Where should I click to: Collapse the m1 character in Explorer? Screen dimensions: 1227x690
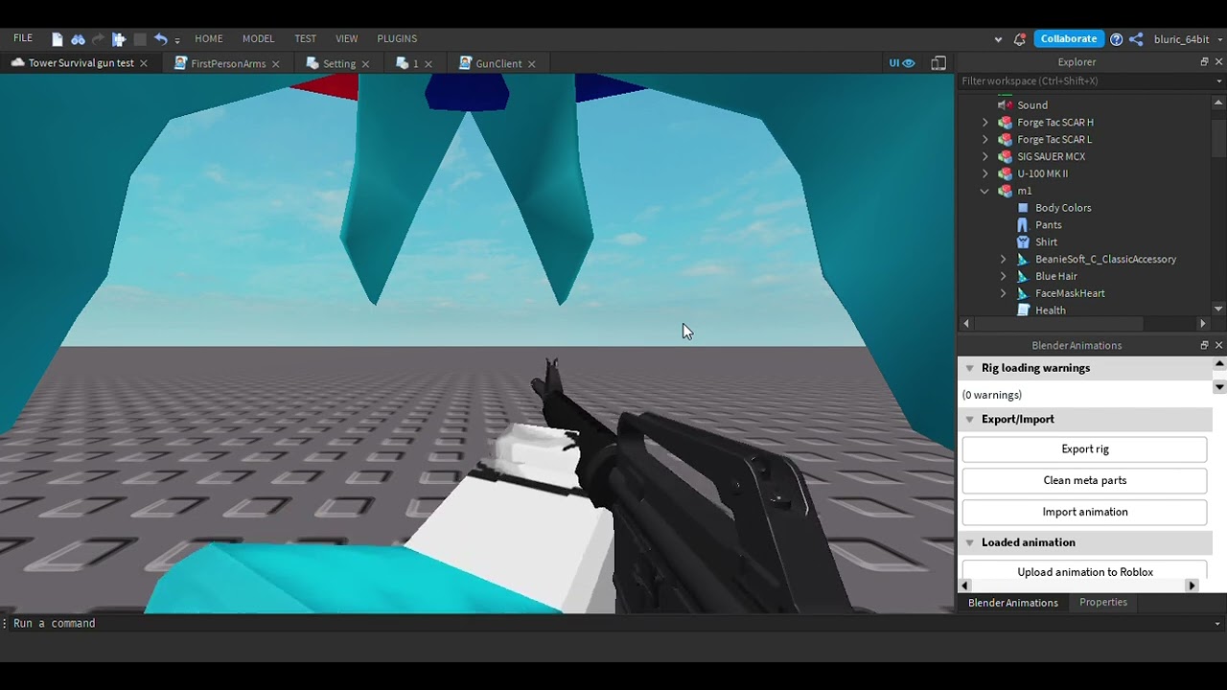point(984,191)
